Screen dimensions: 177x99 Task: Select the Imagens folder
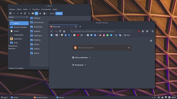click(35, 31)
